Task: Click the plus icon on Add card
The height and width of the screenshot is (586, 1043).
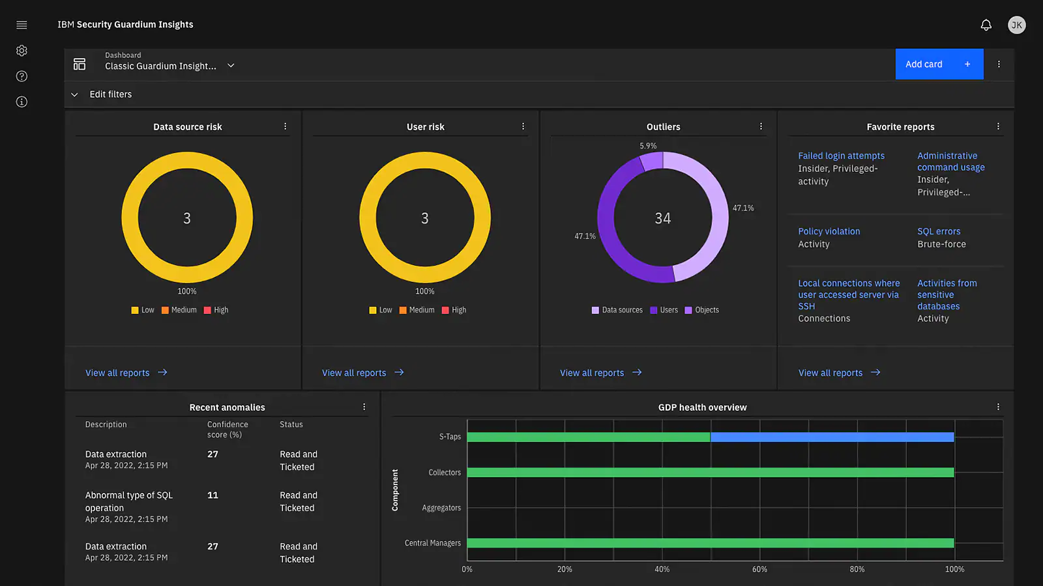Action: [967, 64]
